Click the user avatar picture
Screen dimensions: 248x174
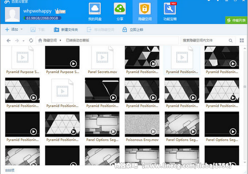tap(12, 15)
